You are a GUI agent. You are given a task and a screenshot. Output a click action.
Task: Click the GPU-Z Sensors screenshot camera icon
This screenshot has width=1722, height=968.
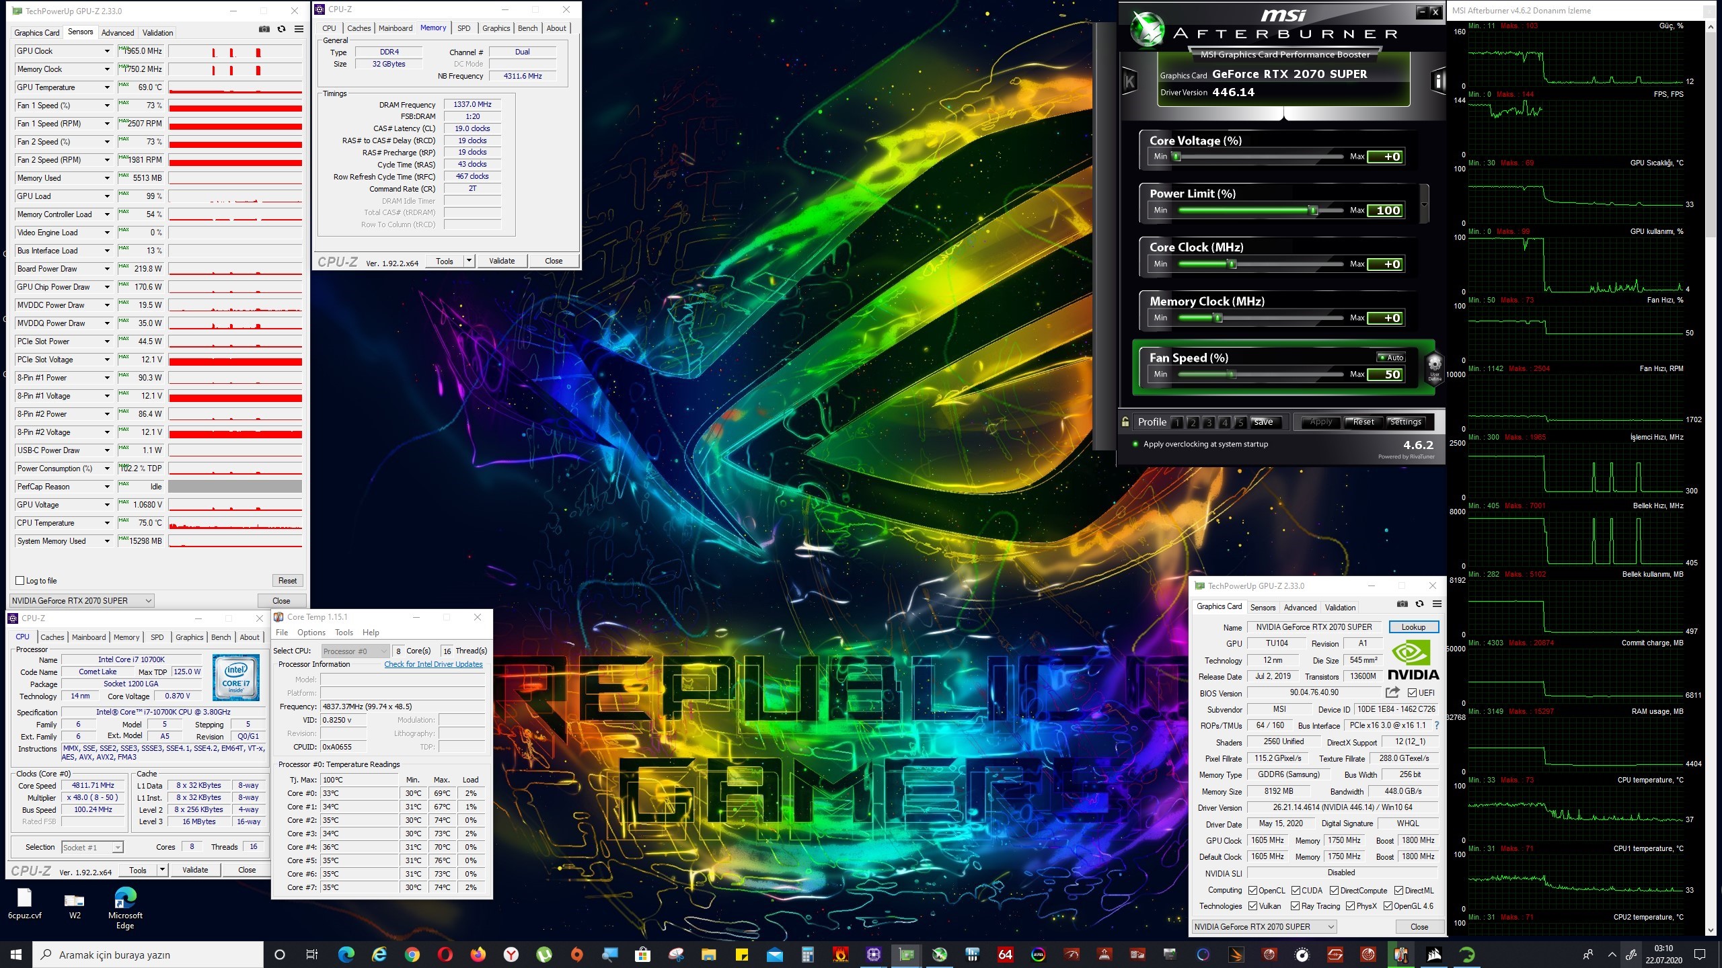point(264,30)
